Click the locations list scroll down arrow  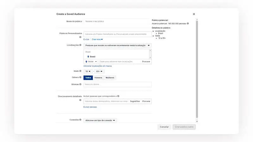pos(150,57)
